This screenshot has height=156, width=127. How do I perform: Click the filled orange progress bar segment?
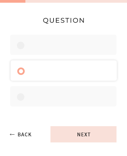coord(13,1)
